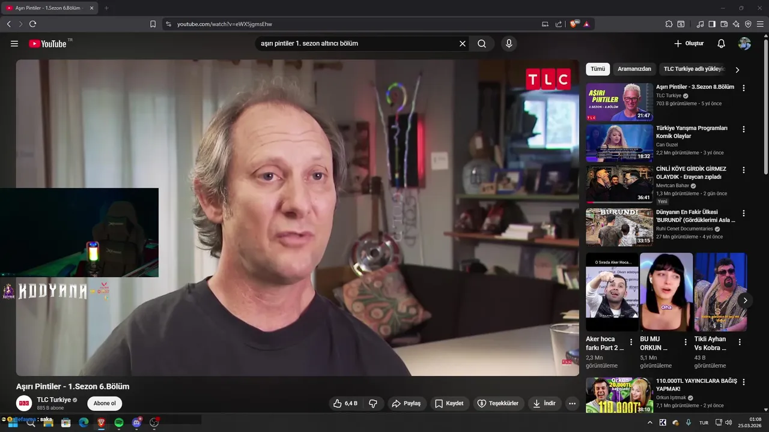Like the video with 6,4 B
This screenshot has width=769, height=432.
(x=345, y=403)
